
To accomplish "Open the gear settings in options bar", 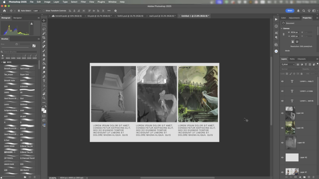I will (116, 10).
